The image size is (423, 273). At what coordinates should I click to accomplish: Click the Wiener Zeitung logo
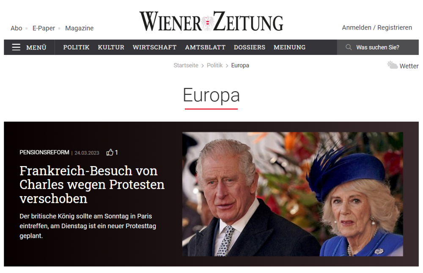(x=211, y=21)
